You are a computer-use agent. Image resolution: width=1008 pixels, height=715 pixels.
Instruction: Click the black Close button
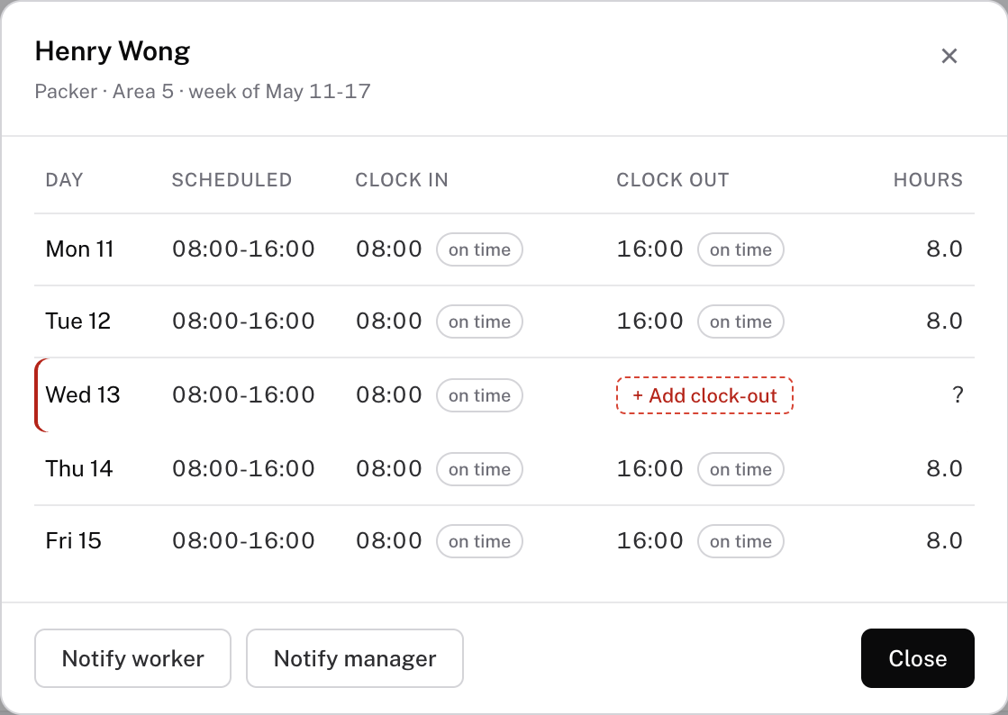click(x=917, y=658)
